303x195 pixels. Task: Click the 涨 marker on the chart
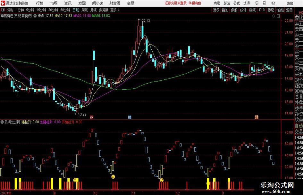(x=92, y=117)
